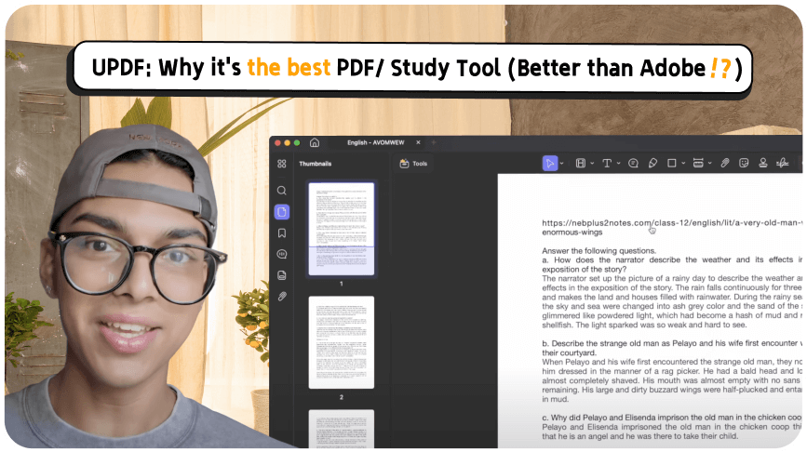Expand the Text tool dropdown arrow
Image resolution: width=807 pixels, height=452 pixels.
coord(618,164)
